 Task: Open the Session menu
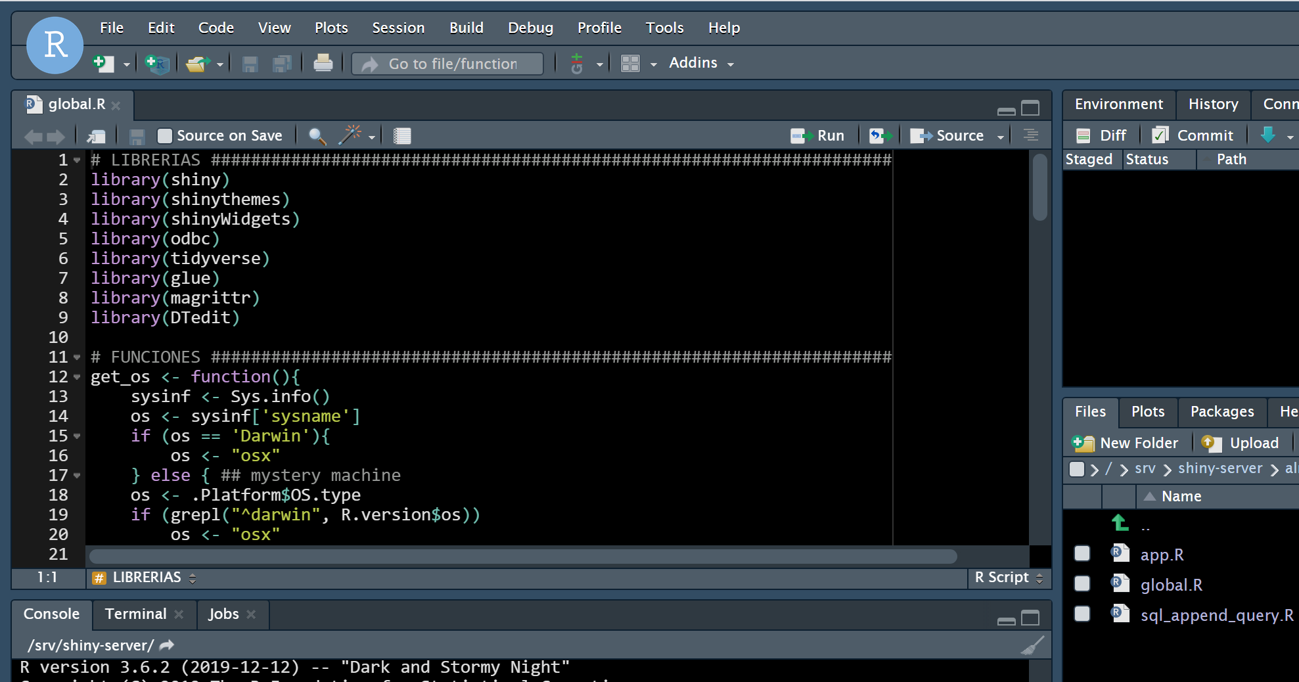tap(398, 28)
